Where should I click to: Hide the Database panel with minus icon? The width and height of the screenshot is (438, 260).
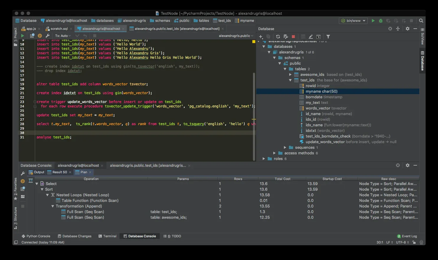[415, 29]
